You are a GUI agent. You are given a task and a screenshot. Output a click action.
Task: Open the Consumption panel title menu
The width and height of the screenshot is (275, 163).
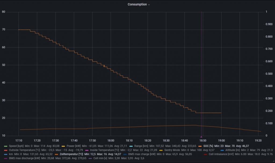(x=139, y=4)
